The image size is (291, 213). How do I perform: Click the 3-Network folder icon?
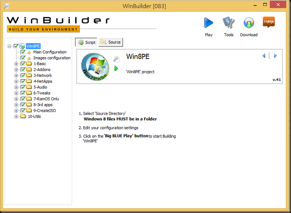coord(29,75)
